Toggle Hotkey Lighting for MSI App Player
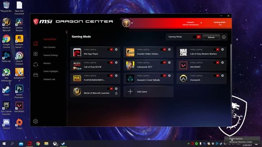The image size is (262, 147). (110, 49)
